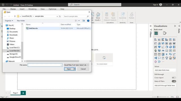The width and height of the screenshot is (181, 101).
Task: Click the Build visual fields icon
Action: 156,33
